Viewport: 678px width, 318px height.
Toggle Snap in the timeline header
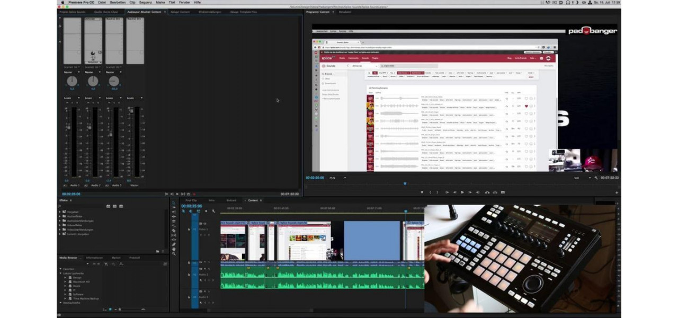pyautogui.click(x=191, y=211)
